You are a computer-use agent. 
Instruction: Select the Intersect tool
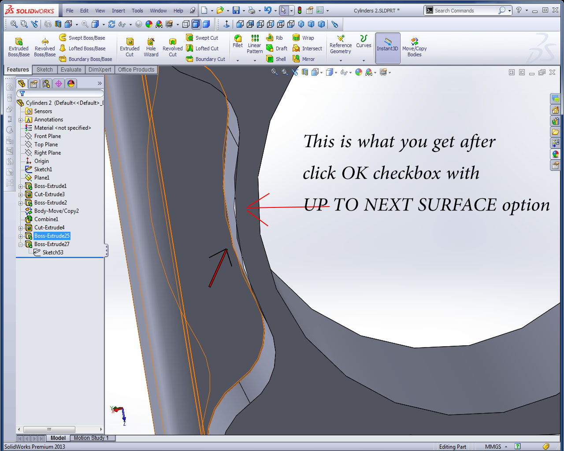pyautogui.click(x=307, y=48)
